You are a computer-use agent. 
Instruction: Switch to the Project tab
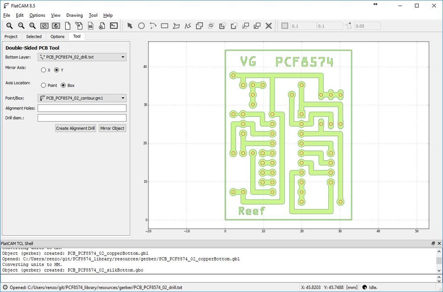coord(11,36)
